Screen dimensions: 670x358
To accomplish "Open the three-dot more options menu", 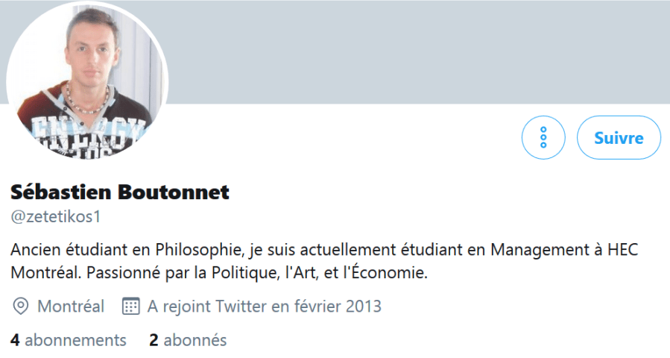I will point(543,137).
